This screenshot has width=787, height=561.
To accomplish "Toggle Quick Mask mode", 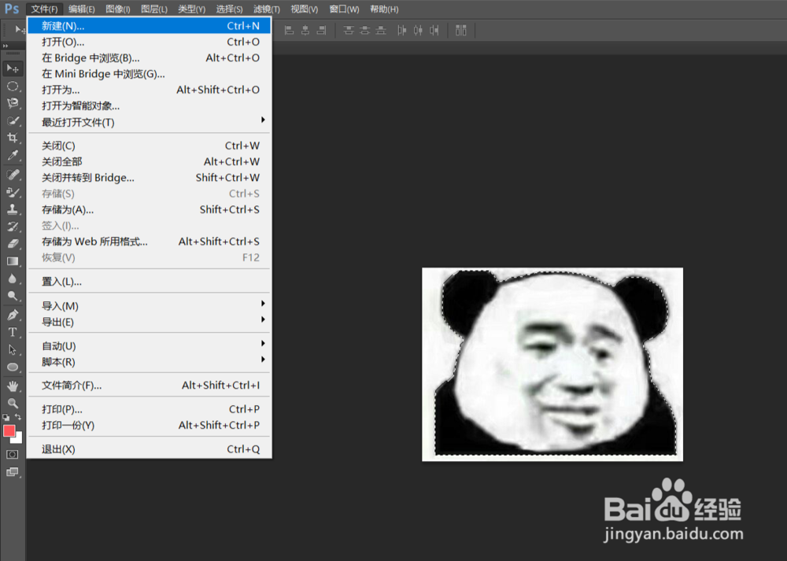I will (x=13, y=455).
